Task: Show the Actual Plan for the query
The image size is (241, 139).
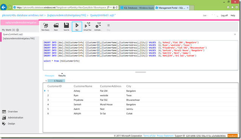Action: point(87,26)
